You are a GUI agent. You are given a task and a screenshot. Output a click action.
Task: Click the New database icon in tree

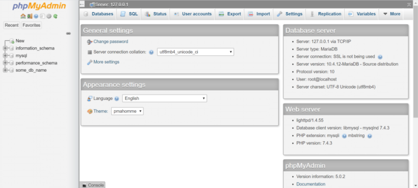click(x=11, y=41)
